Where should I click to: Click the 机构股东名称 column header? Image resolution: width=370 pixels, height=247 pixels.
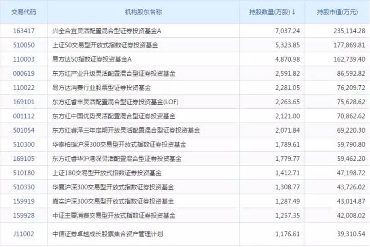(143, 12)
